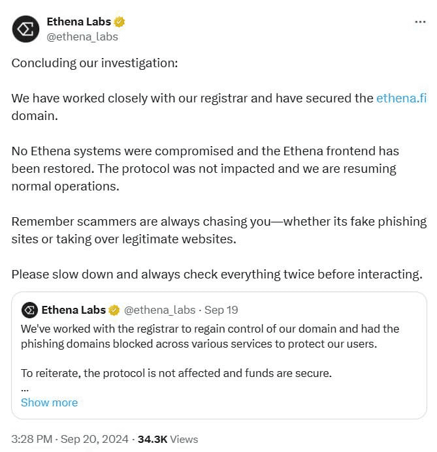
Task: Click the 'Concluding our investigation:' text
Action: pyautogui.click(x=95, y=63)
